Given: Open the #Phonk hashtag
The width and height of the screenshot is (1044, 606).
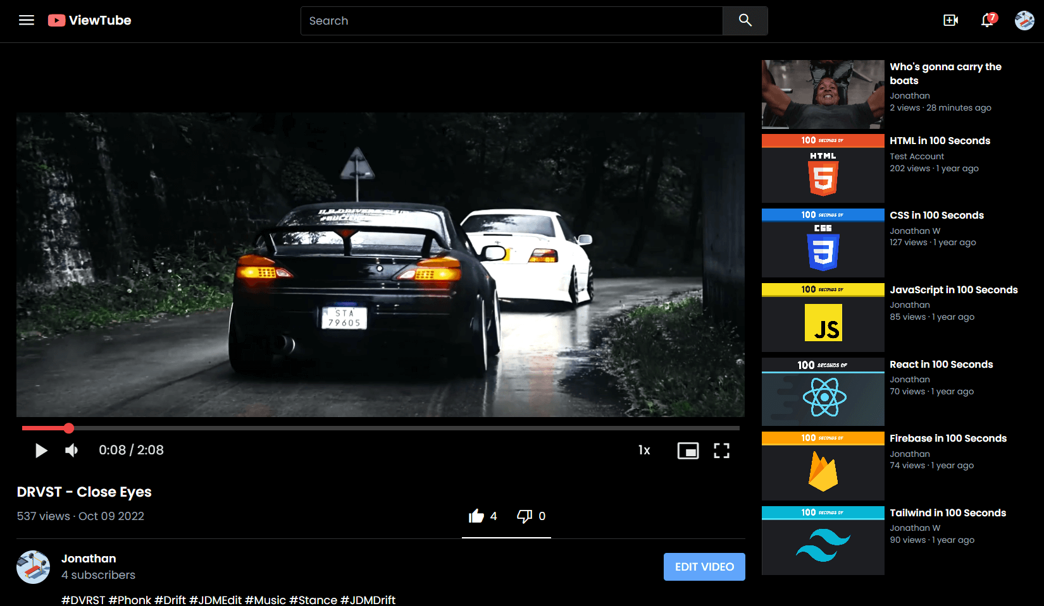Looking at the screenshot, I should 130,600.
